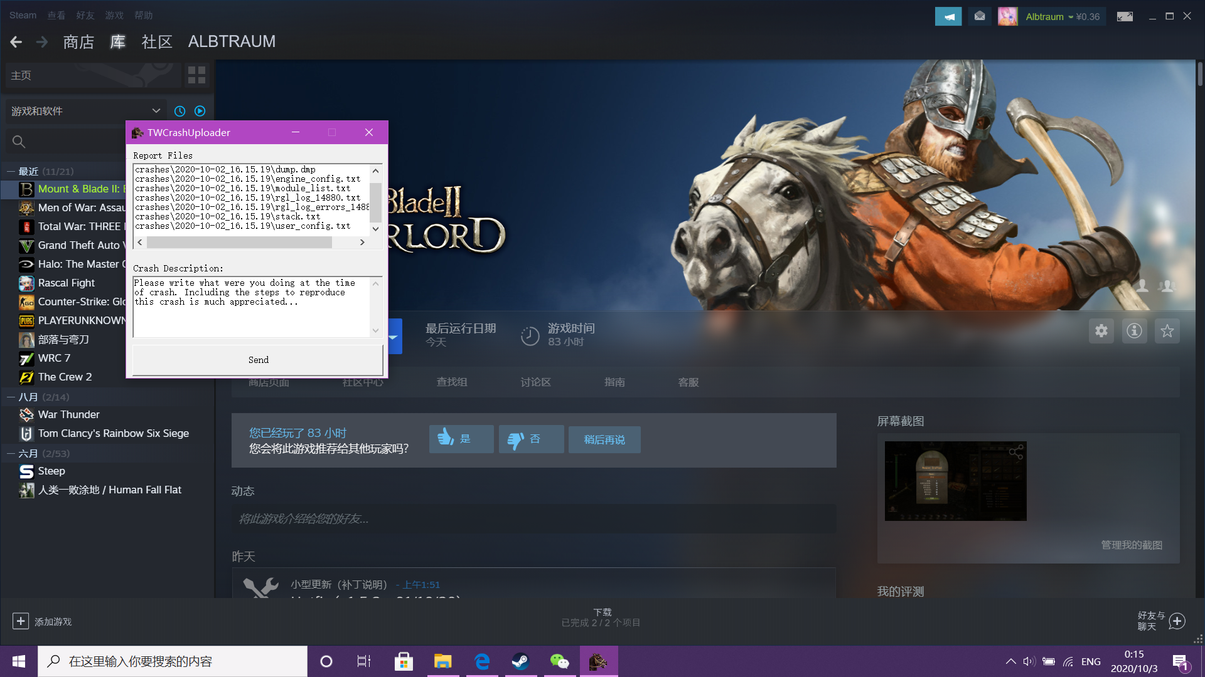Open the ALBTRAUM profile tab
The width and height of the screenshot is (1205, 677).
[x=232, y=41]
